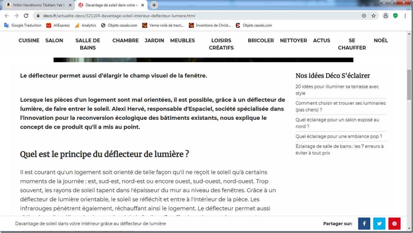Open 'Comment choisir et trouver ses luminaires' article
Screen dimensions: 413x233
[x=341, y=107]
